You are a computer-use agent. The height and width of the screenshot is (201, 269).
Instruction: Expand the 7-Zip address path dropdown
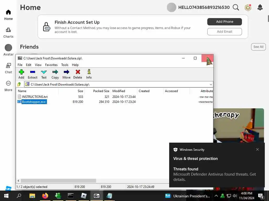click(211, 85)
